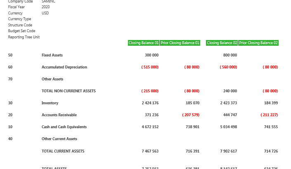291x169 pixels.
Task: Click total current assets value 714 726
Action: click(x=271, y=151)
